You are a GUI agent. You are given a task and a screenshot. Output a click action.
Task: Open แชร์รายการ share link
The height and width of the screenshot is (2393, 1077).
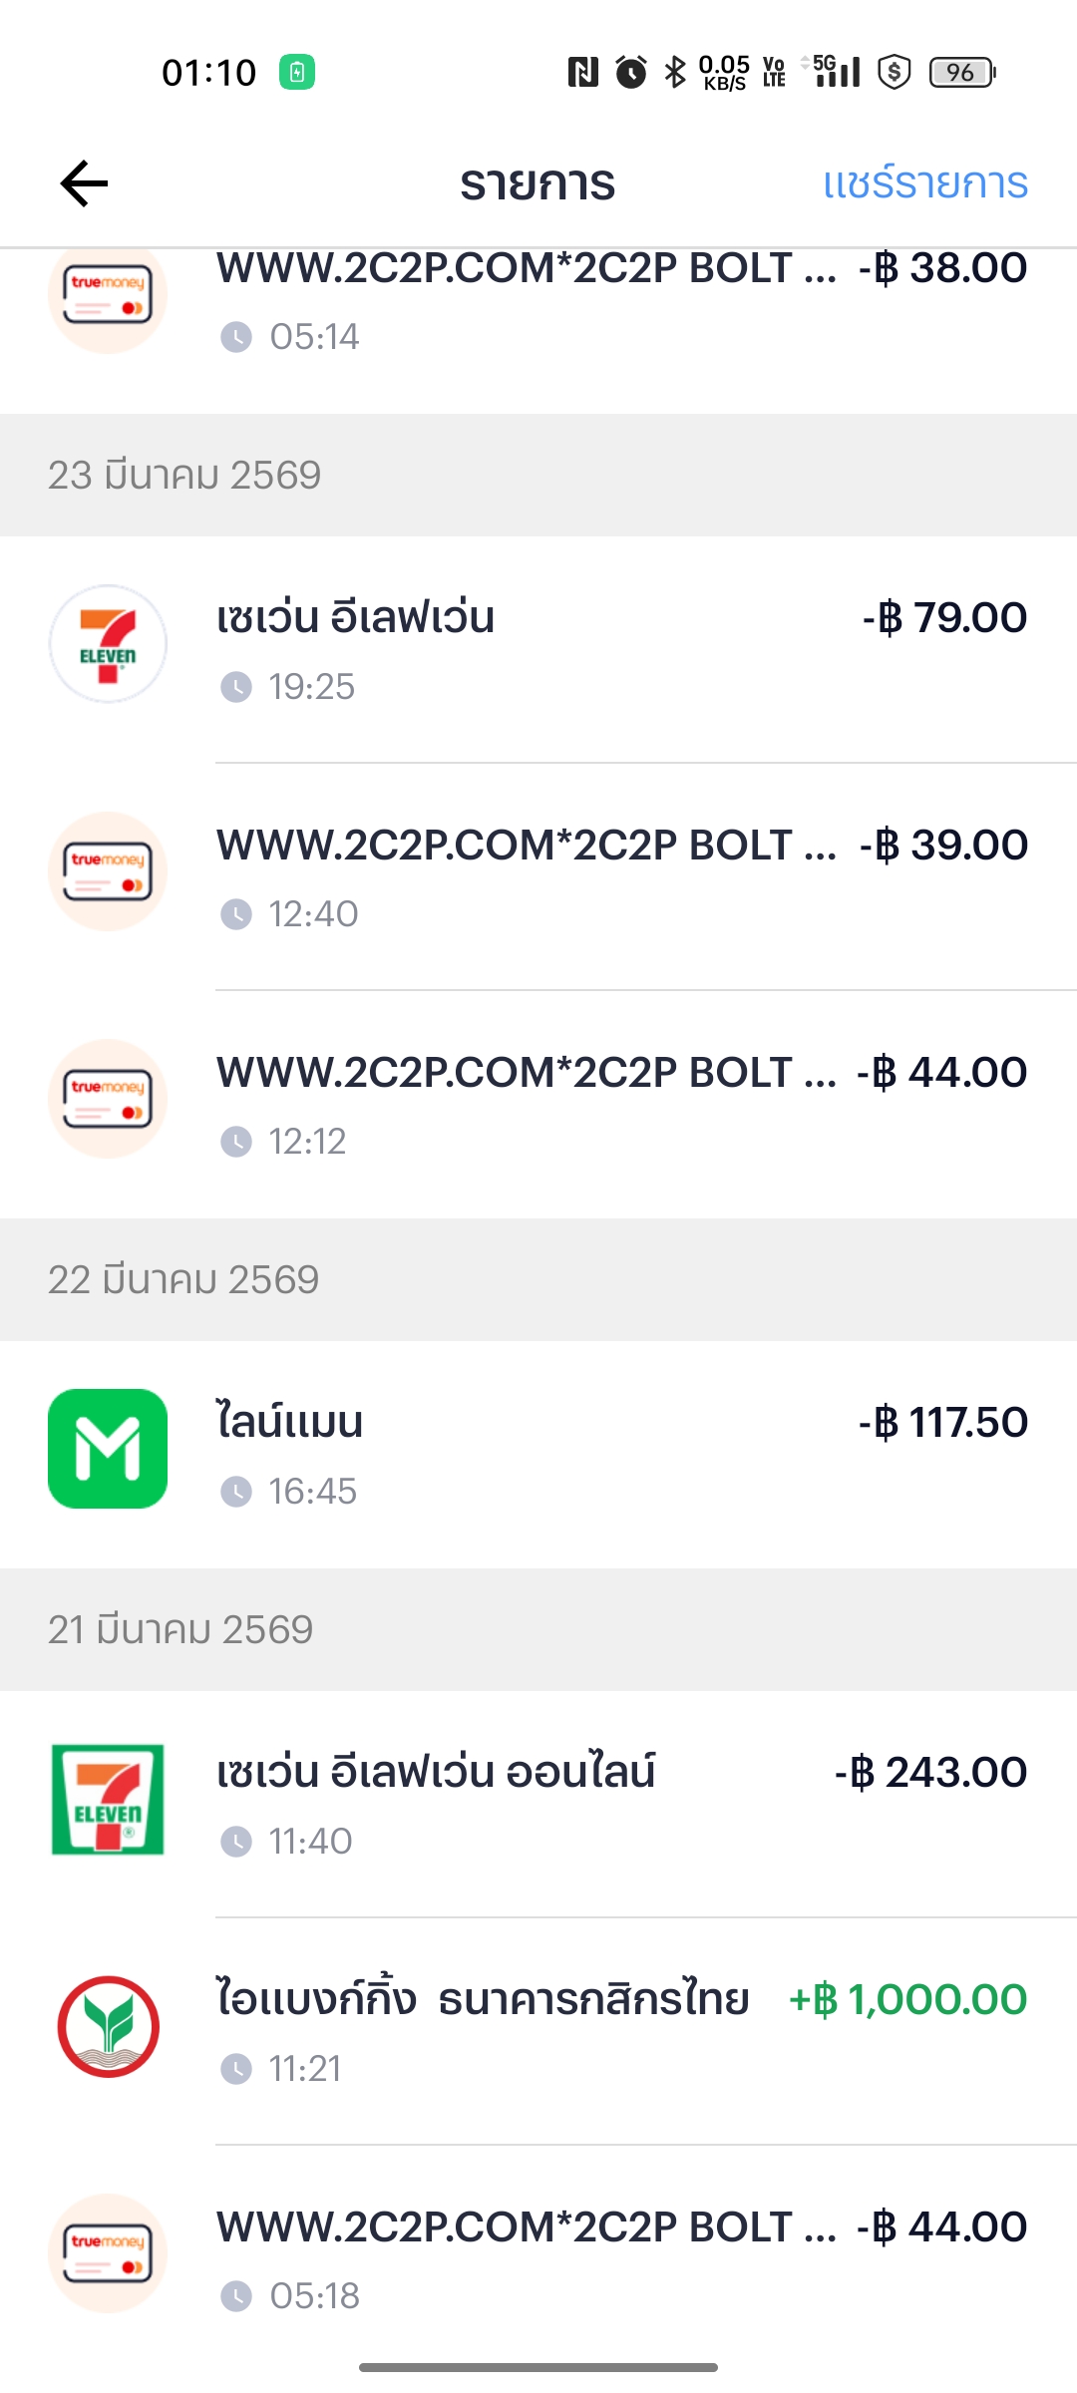pos(925,183)
